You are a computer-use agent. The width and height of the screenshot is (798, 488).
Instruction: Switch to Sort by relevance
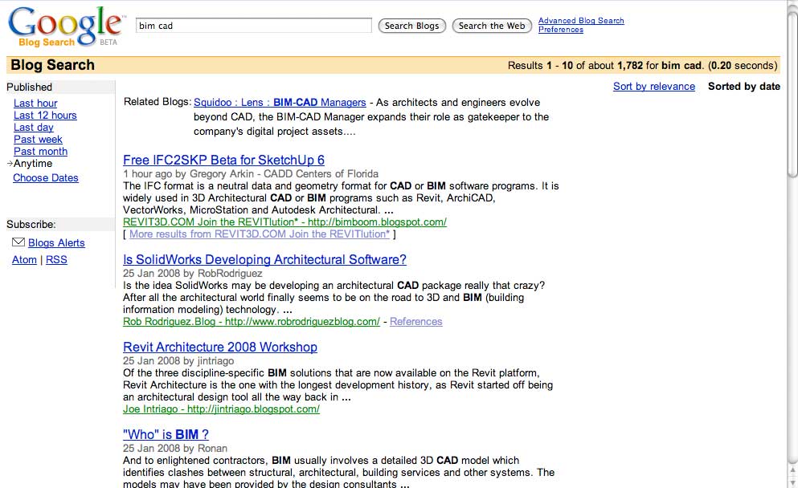point(654,87)
